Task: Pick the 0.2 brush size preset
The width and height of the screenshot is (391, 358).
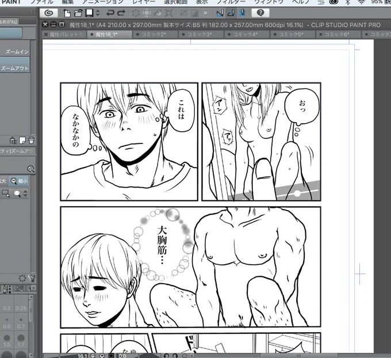Action: coord(7,303)
